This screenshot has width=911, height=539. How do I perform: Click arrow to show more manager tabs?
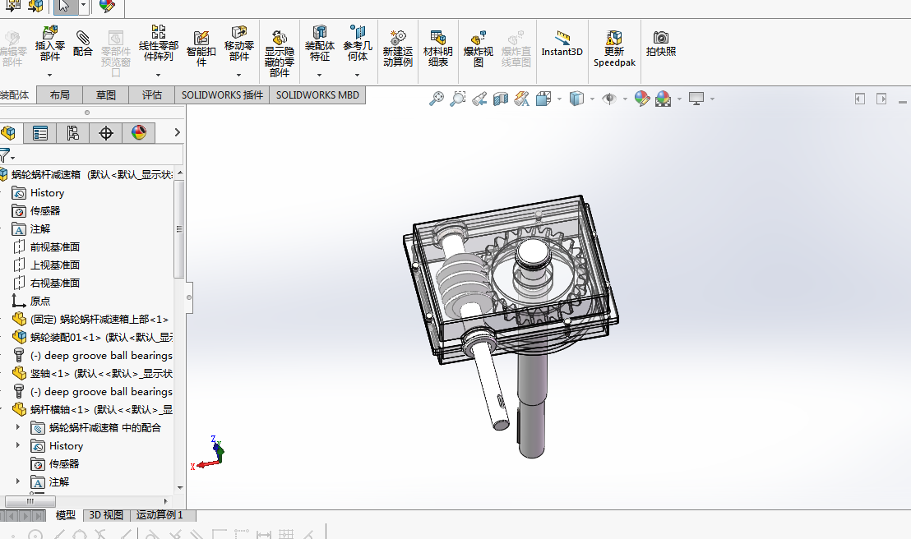(x=178, y=132)
